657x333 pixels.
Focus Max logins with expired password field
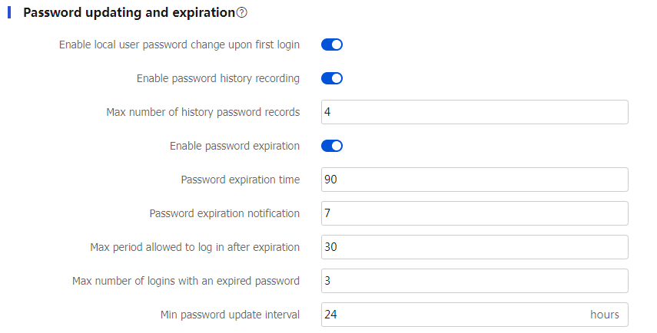[x=474, y=281]
